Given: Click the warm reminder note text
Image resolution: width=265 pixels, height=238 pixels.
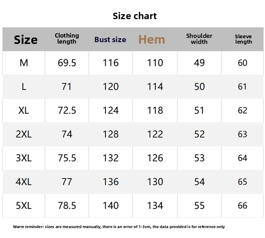Looking at the screenshot, I should point(119,227).
